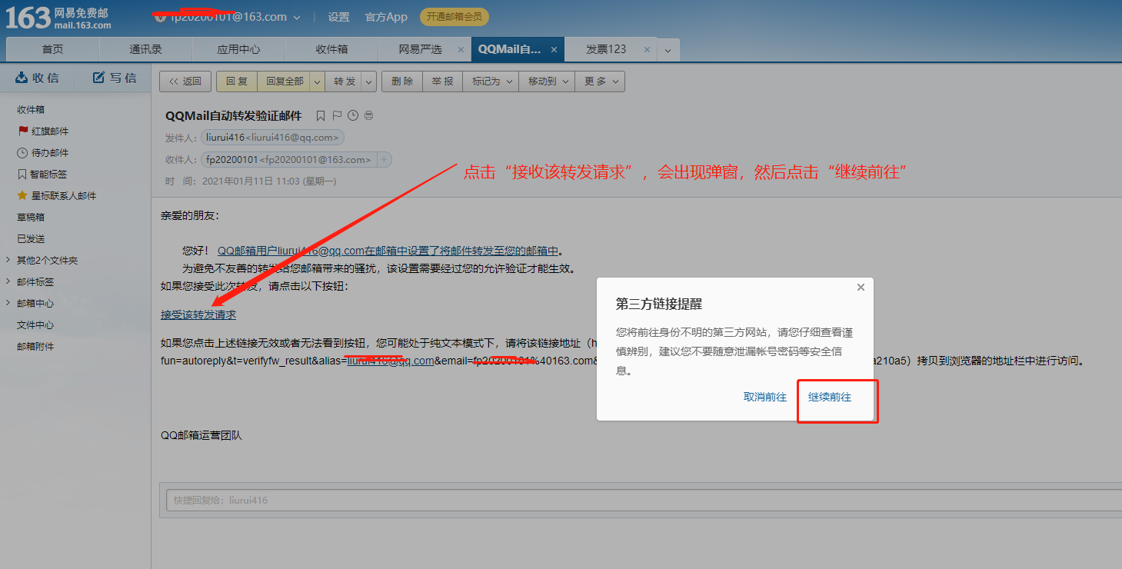Click 收信 receive mail button

point(37,78)
